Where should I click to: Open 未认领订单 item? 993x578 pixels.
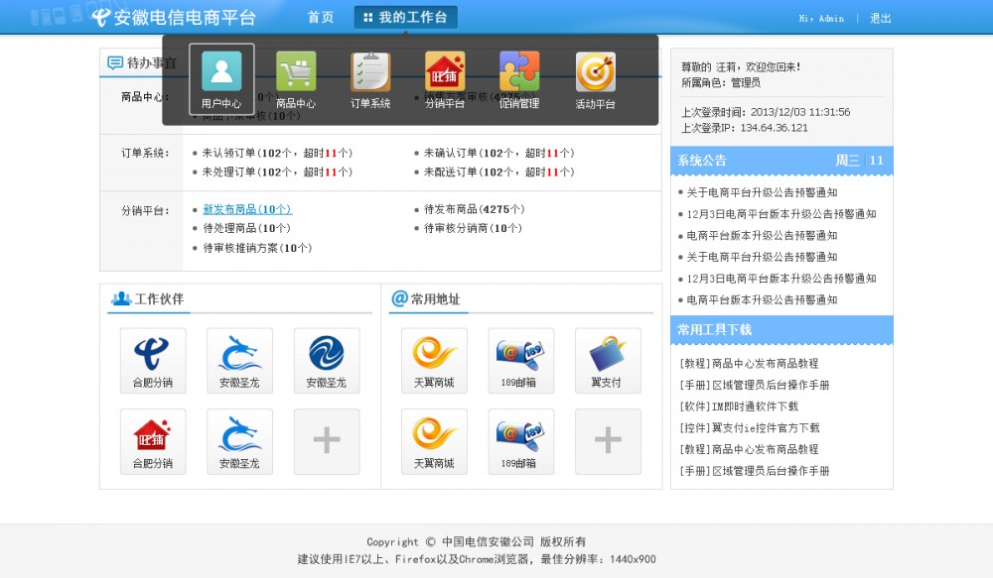[277, 153]
